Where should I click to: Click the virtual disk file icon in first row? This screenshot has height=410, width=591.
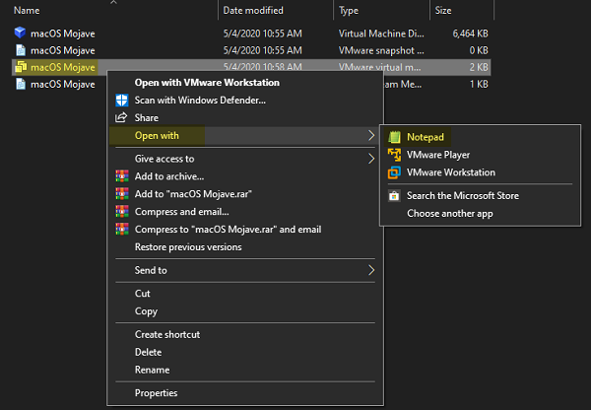pos(21,34)
